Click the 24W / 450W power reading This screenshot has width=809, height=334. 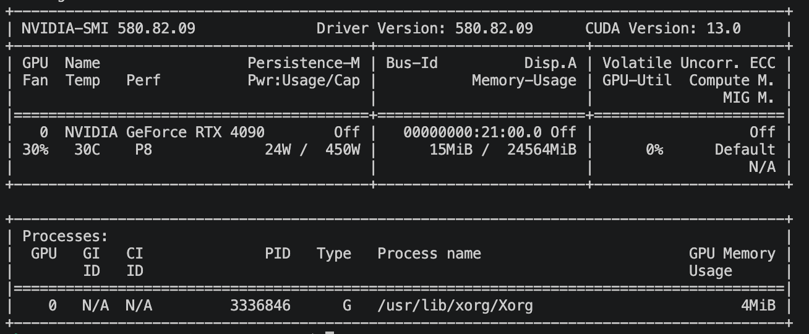(312, 149)
